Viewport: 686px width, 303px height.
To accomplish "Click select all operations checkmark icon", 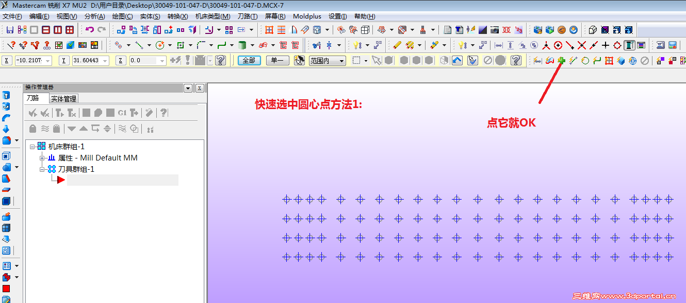I will (x=33, y=113).
